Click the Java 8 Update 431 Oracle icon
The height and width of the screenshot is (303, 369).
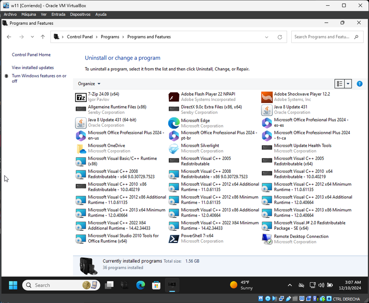(x=267, y=110)
